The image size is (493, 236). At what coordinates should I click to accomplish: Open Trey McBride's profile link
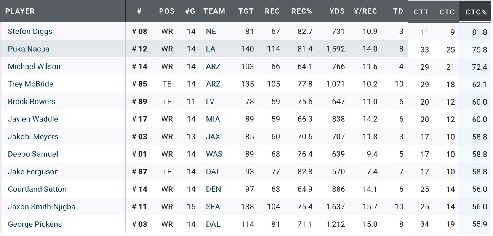(x=30, y=84)
